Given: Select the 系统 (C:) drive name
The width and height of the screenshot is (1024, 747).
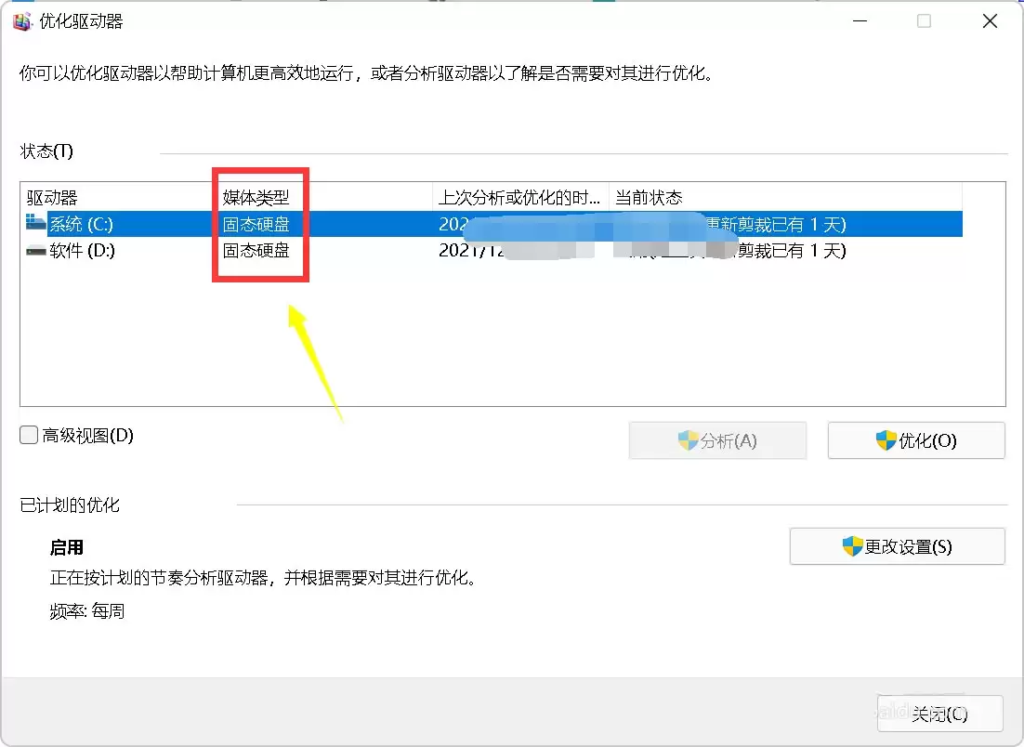Looking at the screenshot, I should pyautogui.click(x=82, y=224).
